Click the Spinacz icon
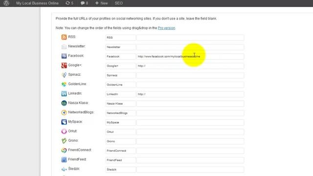Screen dimensions: 313x176 64,75
